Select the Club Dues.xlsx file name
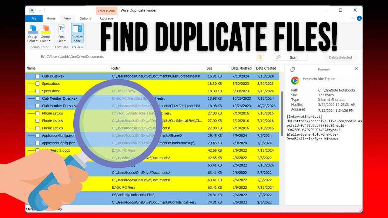The height and width of the screenshot is (218, 388). tap(53, 76)
